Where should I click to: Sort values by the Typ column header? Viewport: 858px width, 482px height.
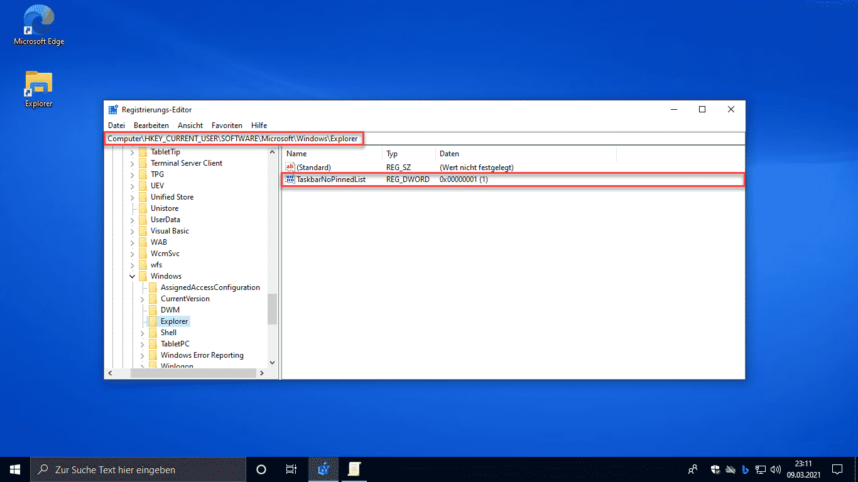coord(409,154)
